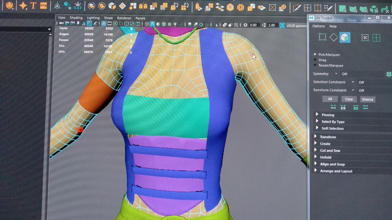Choose Face selection cube icon in UV Toolkit
The width and height of the screenshot is (392, 220).
(x=345, y=38)
